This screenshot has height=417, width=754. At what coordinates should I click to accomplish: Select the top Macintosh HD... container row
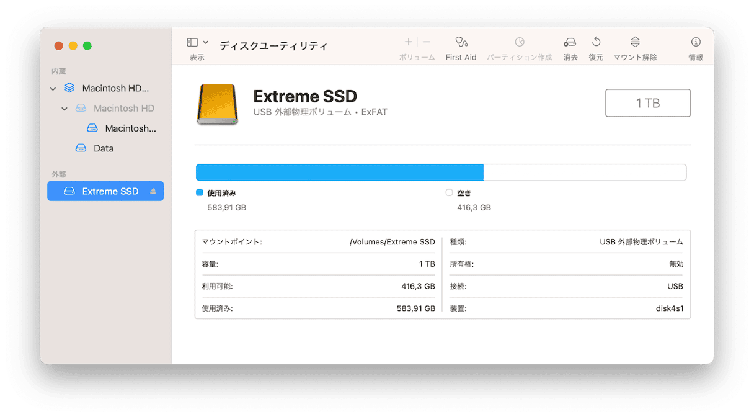point(105,88)
